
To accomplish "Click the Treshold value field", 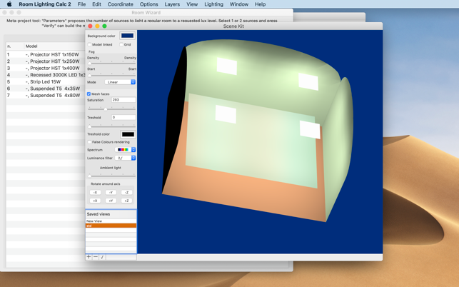I will pyautogui.click(x=123, y=117).
